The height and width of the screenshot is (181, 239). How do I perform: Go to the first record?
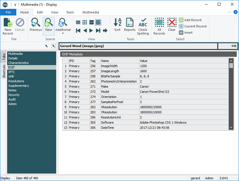pos(78,31)
